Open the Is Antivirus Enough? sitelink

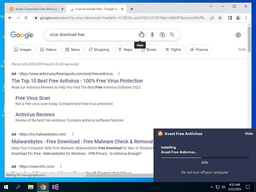point(125,153)
